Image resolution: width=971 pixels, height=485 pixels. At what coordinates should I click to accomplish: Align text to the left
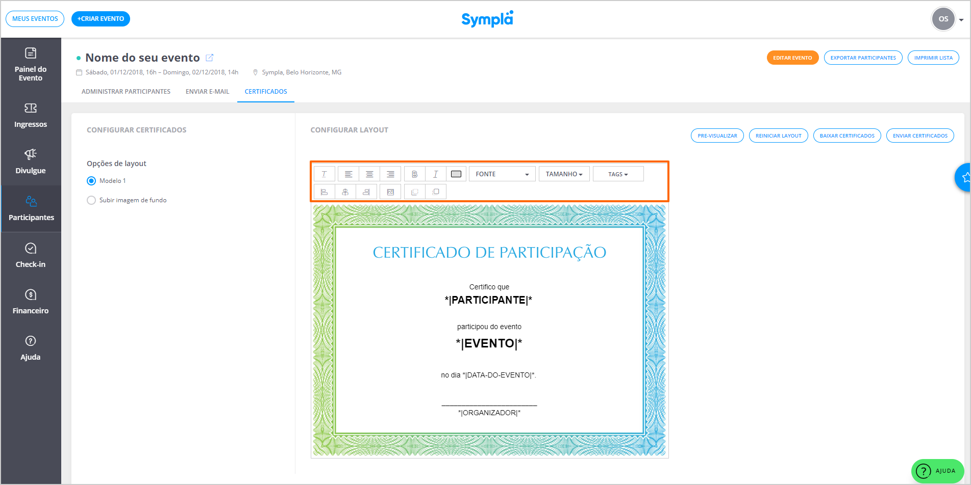point(348,174)
